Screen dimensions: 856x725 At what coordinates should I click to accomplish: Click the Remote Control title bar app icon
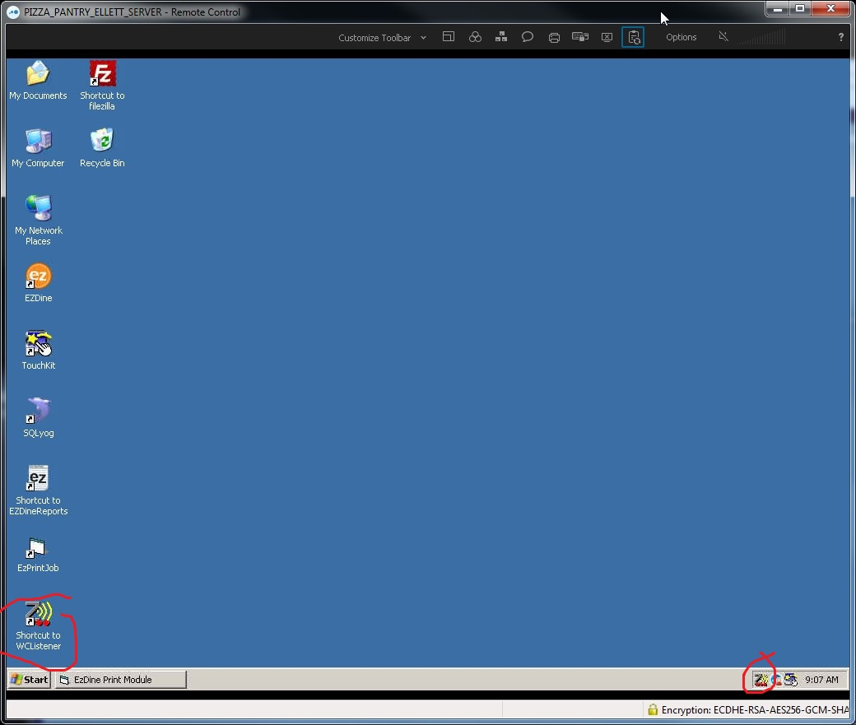(13, 12)
